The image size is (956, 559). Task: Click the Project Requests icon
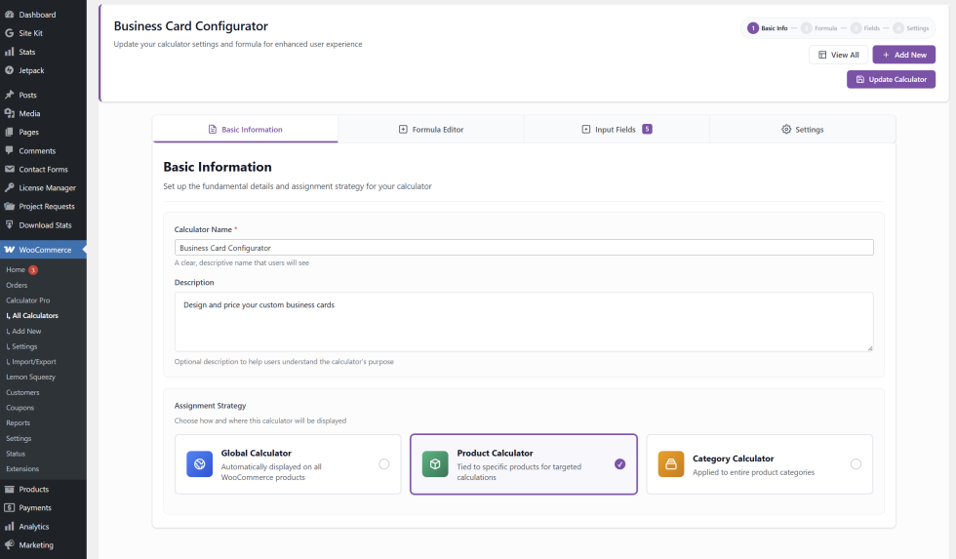click(9, 206)
